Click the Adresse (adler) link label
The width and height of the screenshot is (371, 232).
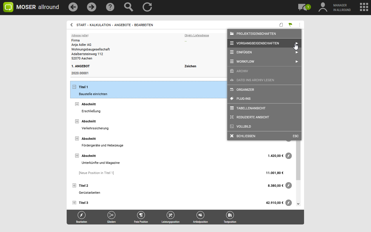80,35
